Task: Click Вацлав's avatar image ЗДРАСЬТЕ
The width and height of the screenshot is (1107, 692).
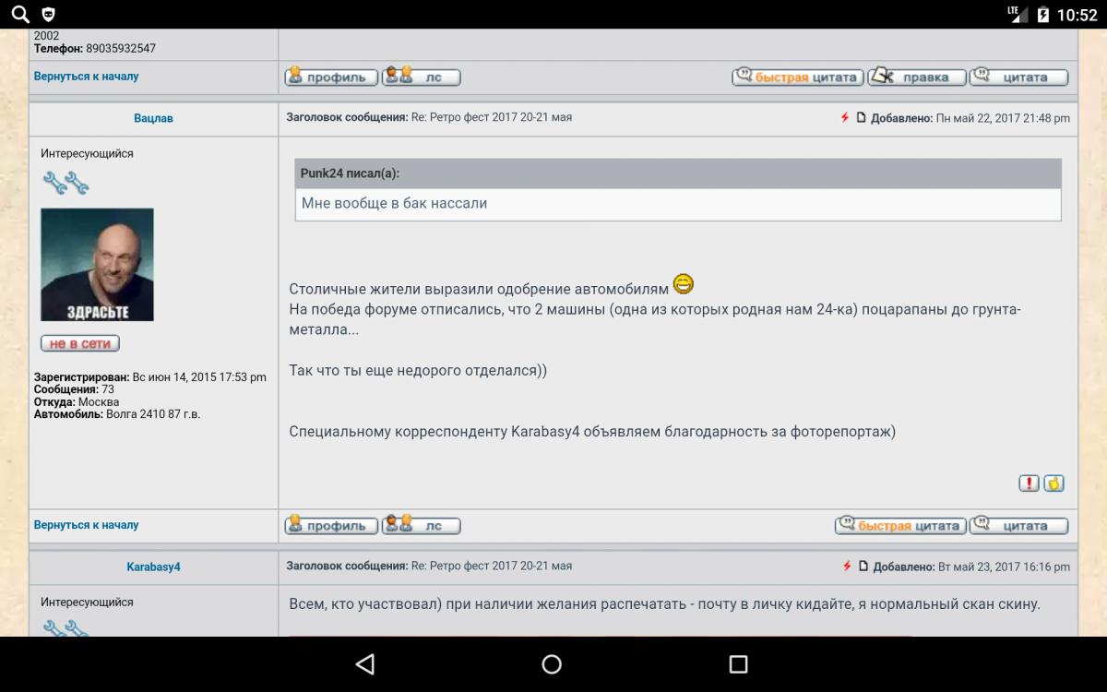Action: point(97,265)
